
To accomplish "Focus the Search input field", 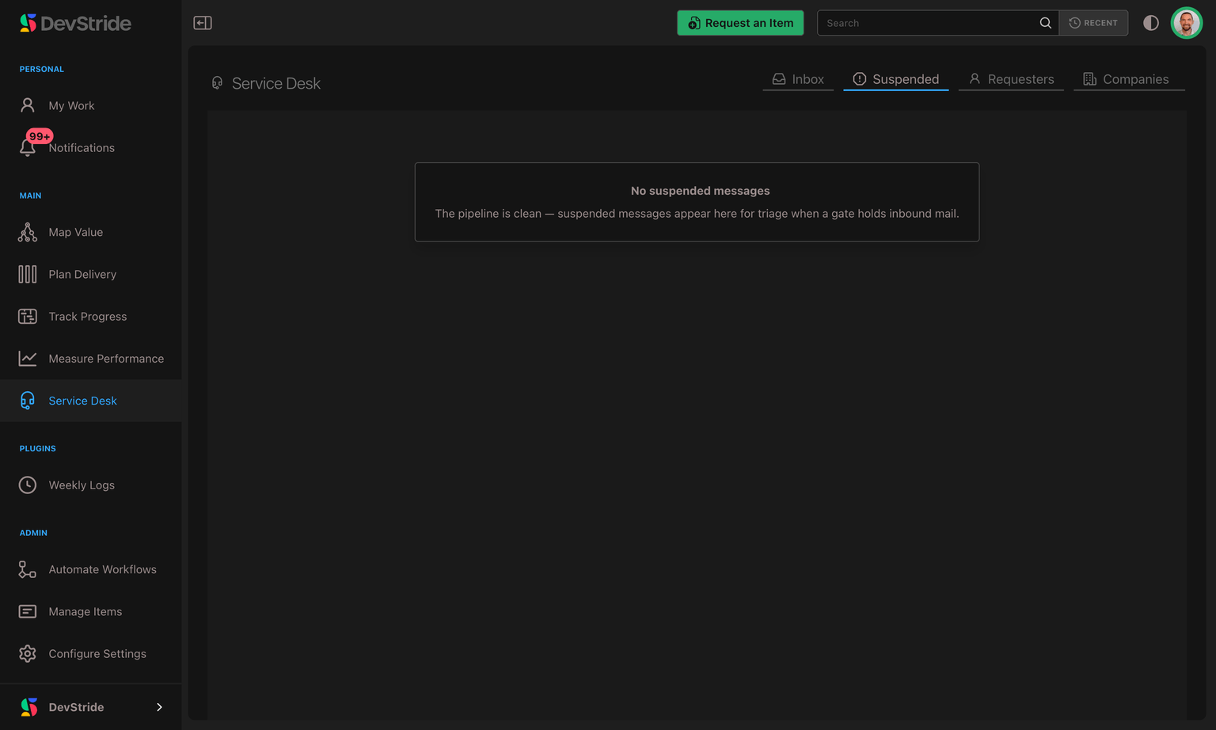I will click(x=927, y=23).
